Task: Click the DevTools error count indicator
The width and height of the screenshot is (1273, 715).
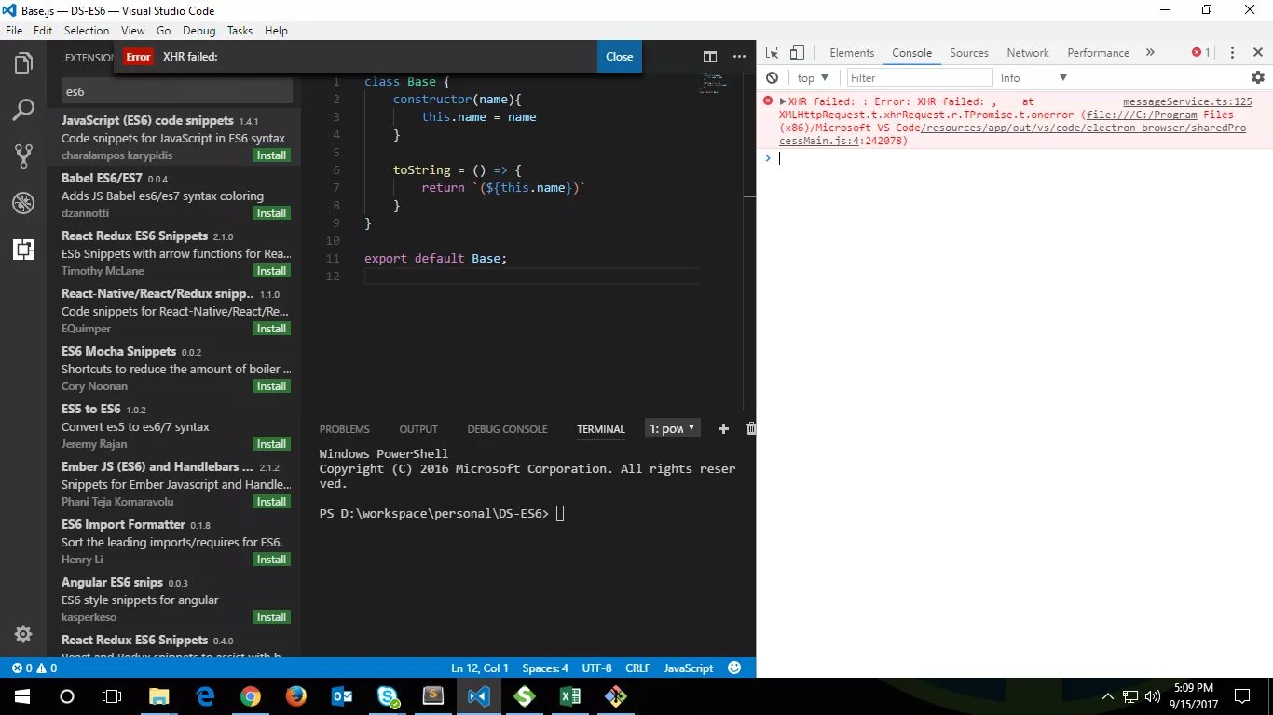Action: [1201, 53]
